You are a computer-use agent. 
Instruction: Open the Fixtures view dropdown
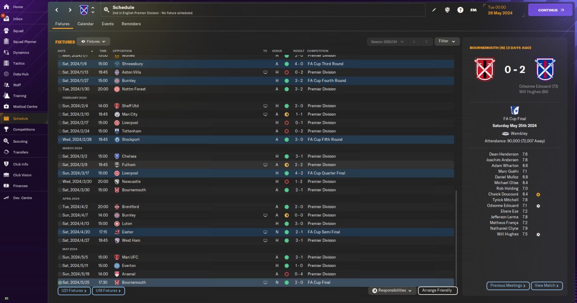tap(94, 41)
